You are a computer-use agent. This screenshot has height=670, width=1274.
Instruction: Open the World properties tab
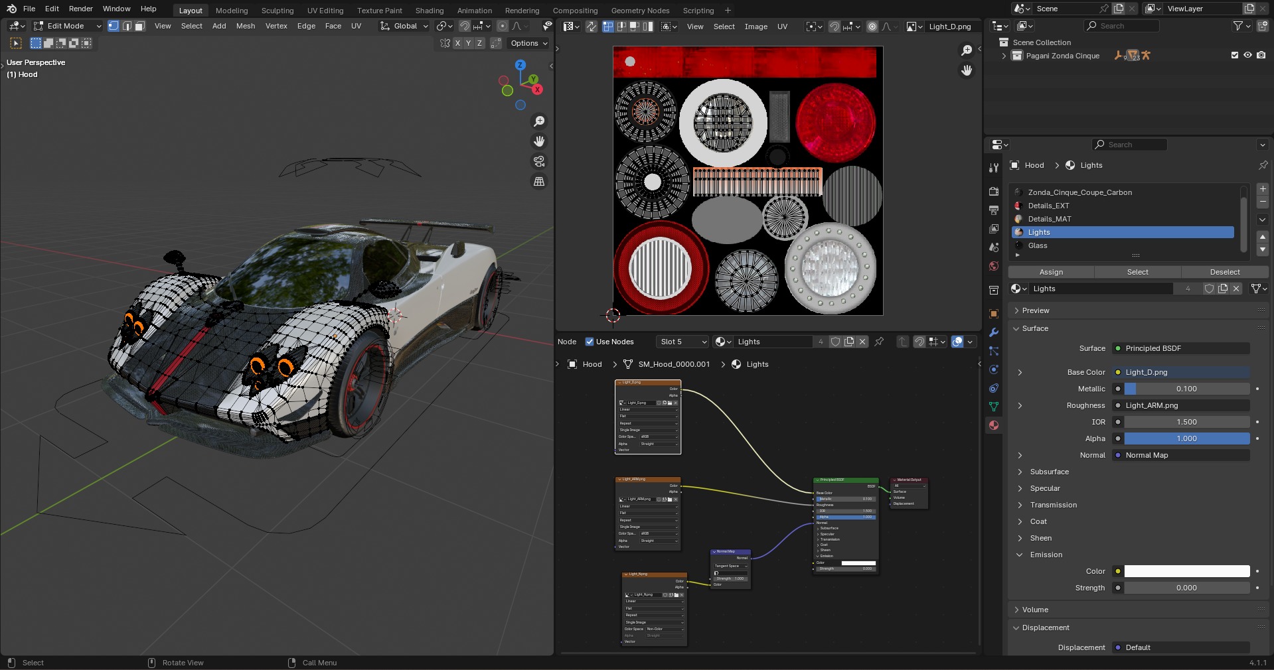pyautogui.click(x=993, y=266)
